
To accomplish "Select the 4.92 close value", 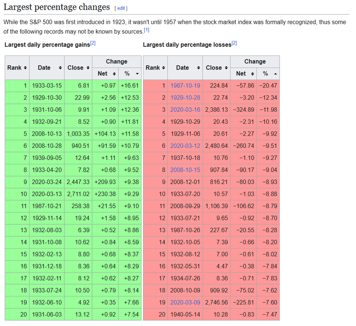I will click(78, 303).
